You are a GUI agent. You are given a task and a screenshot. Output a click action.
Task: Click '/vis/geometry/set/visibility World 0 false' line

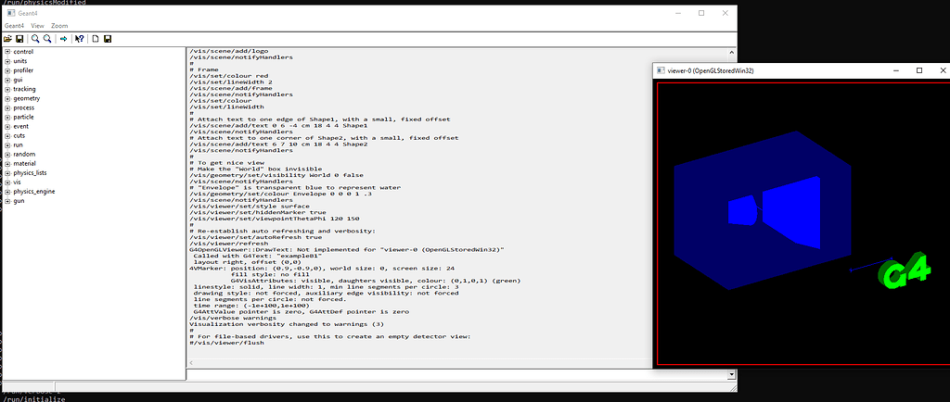pos(276,175)
